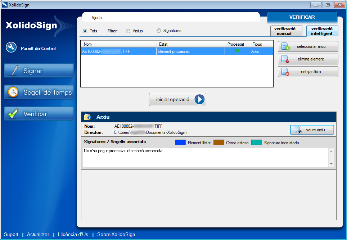The width and height of the screenshot is (347, 240).
Task: Click the Arxiu folder info icon
Action: coord(87,117)
